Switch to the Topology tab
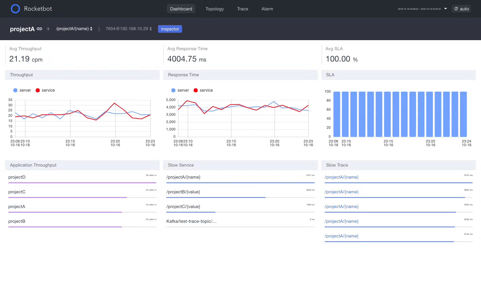This screenshot has height=301, width=481. 214,9
